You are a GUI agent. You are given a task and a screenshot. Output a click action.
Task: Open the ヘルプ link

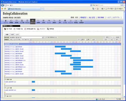coord(108,17)
